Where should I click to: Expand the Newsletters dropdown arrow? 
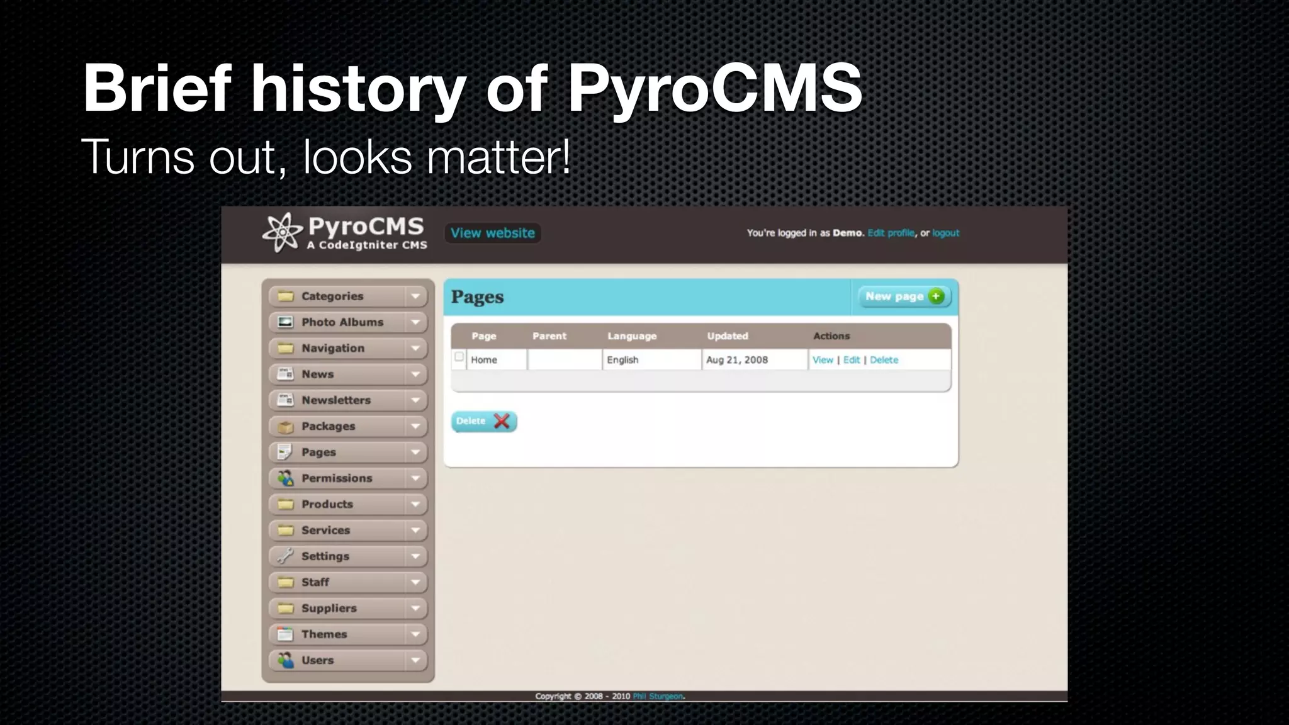pos(415,400)
